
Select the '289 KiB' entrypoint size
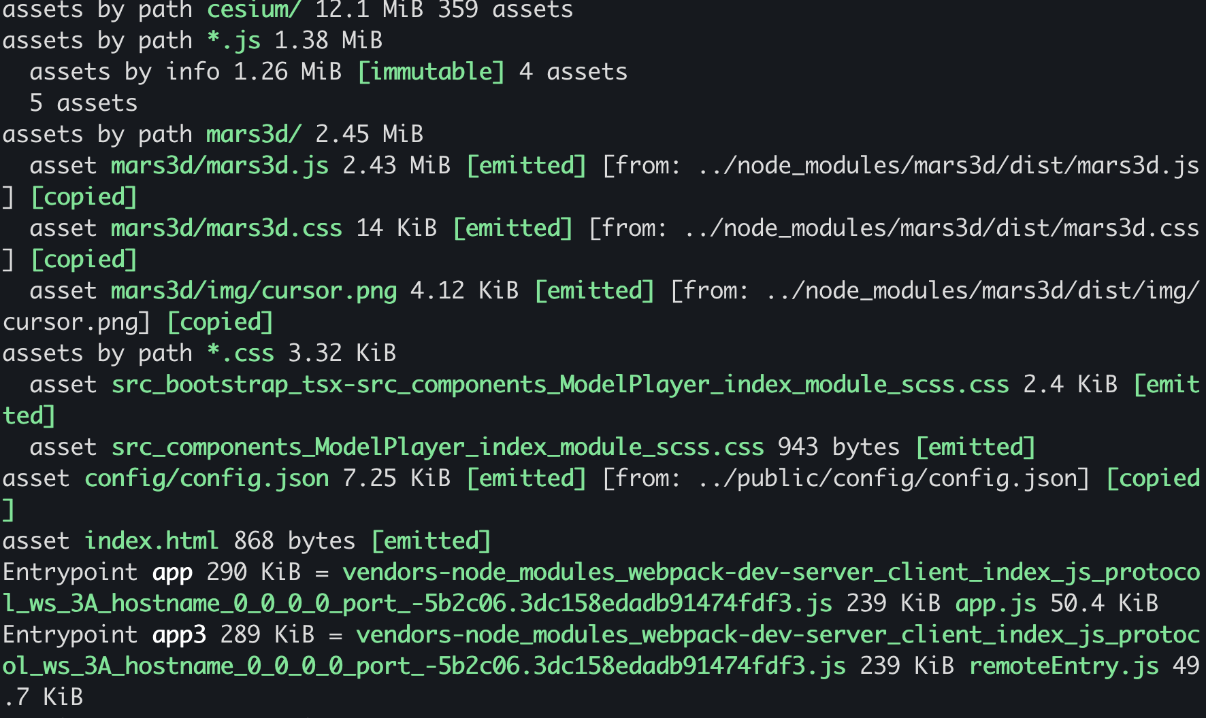coord(267,635)
